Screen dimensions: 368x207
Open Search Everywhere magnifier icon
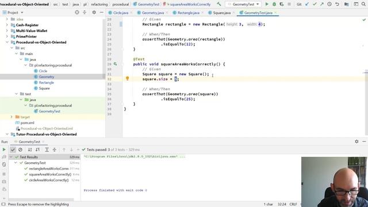coord(363,4)
